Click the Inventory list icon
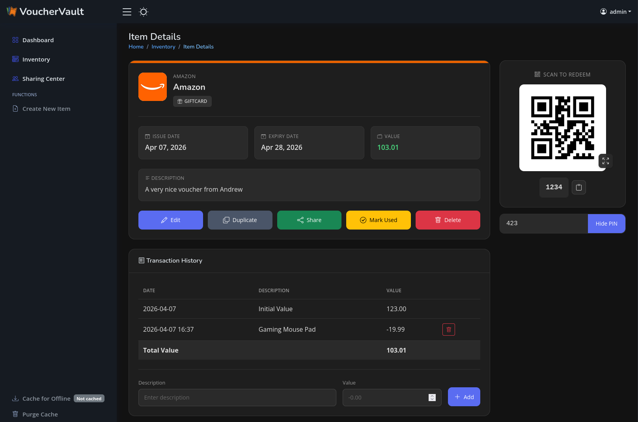The width and height of the screenshot is (638, 422). click(x=15, y=59)
